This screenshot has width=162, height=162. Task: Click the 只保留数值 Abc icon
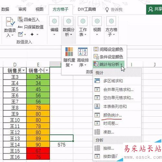click(20, 27)
